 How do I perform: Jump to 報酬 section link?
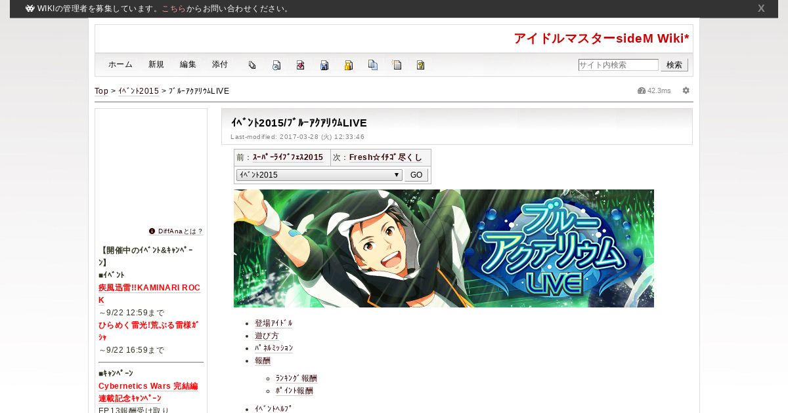click(263, 361)
